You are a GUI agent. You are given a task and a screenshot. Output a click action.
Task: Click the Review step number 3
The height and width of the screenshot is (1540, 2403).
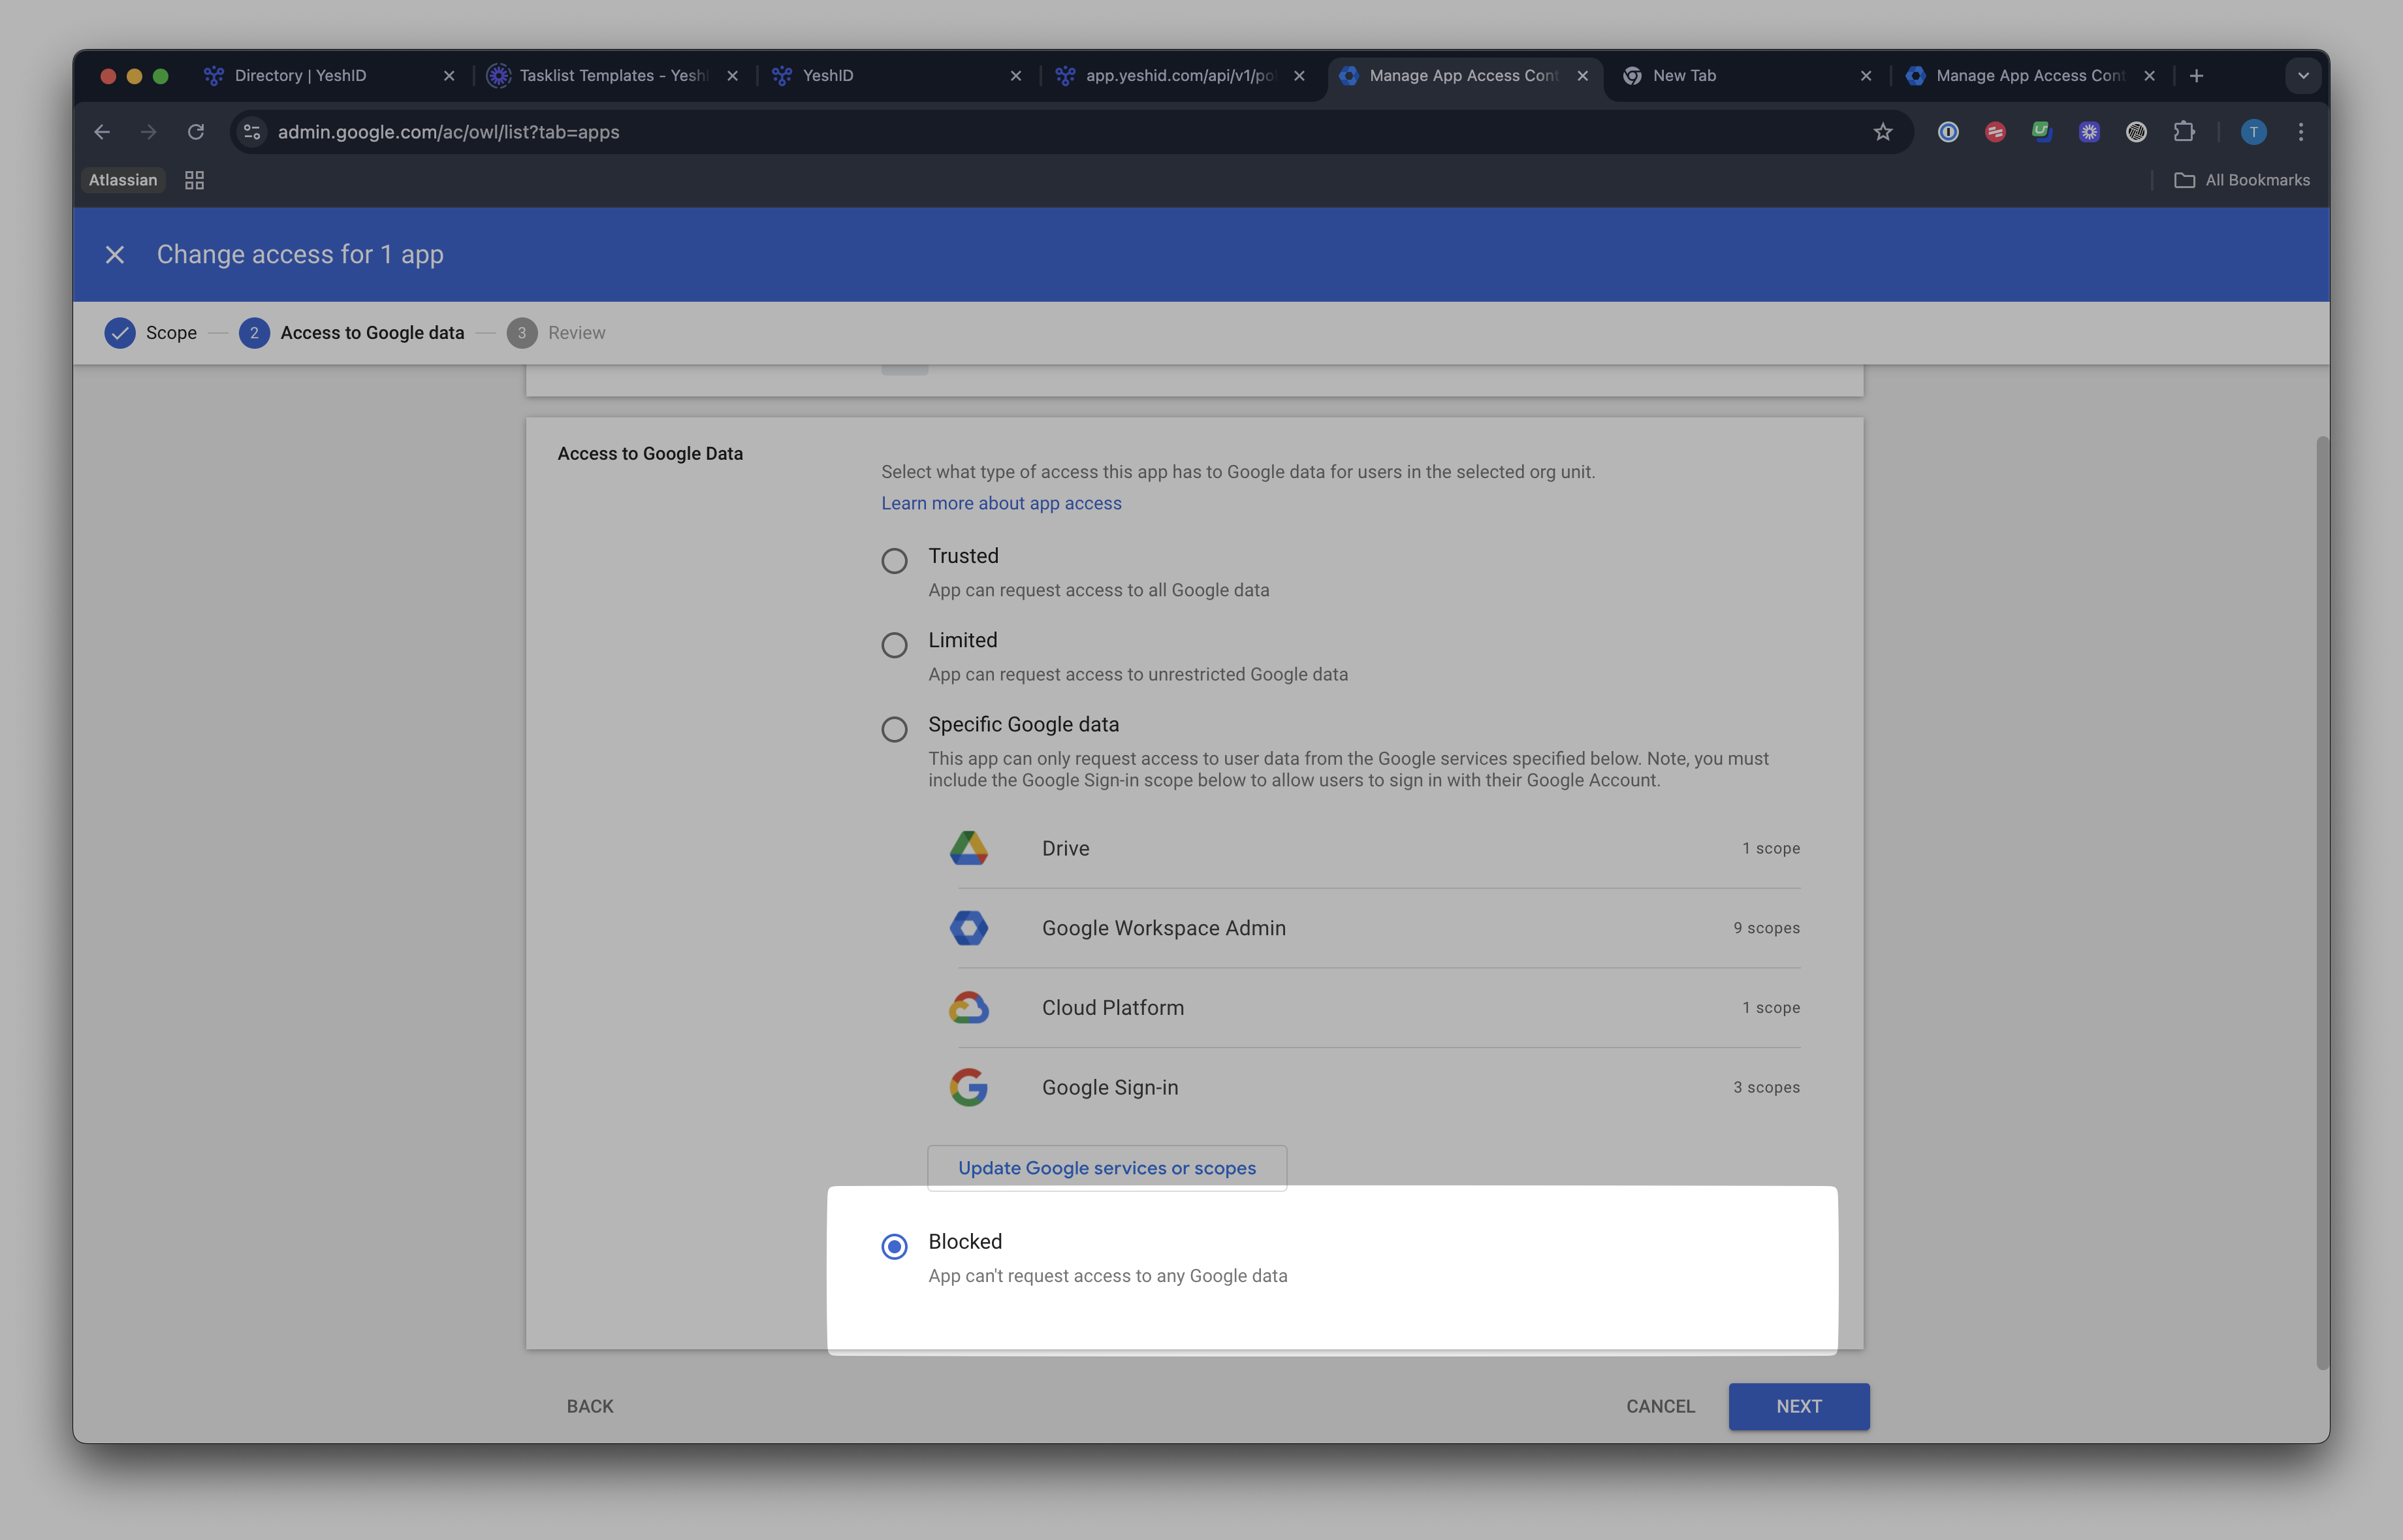pos(522,333)
